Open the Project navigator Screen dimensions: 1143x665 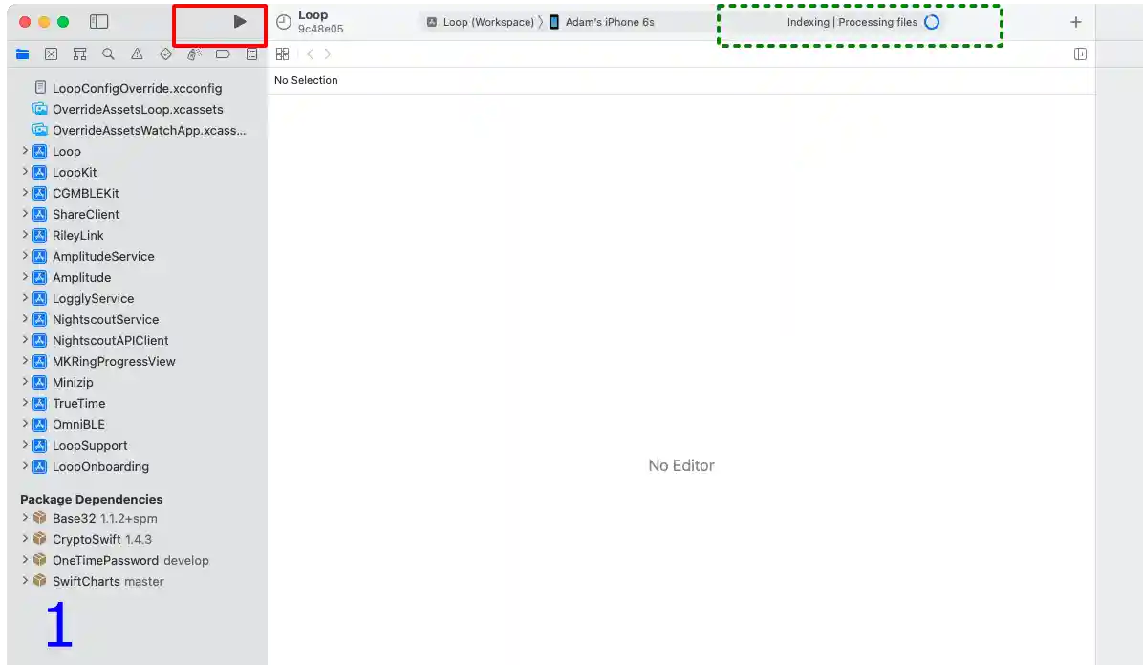22,54
